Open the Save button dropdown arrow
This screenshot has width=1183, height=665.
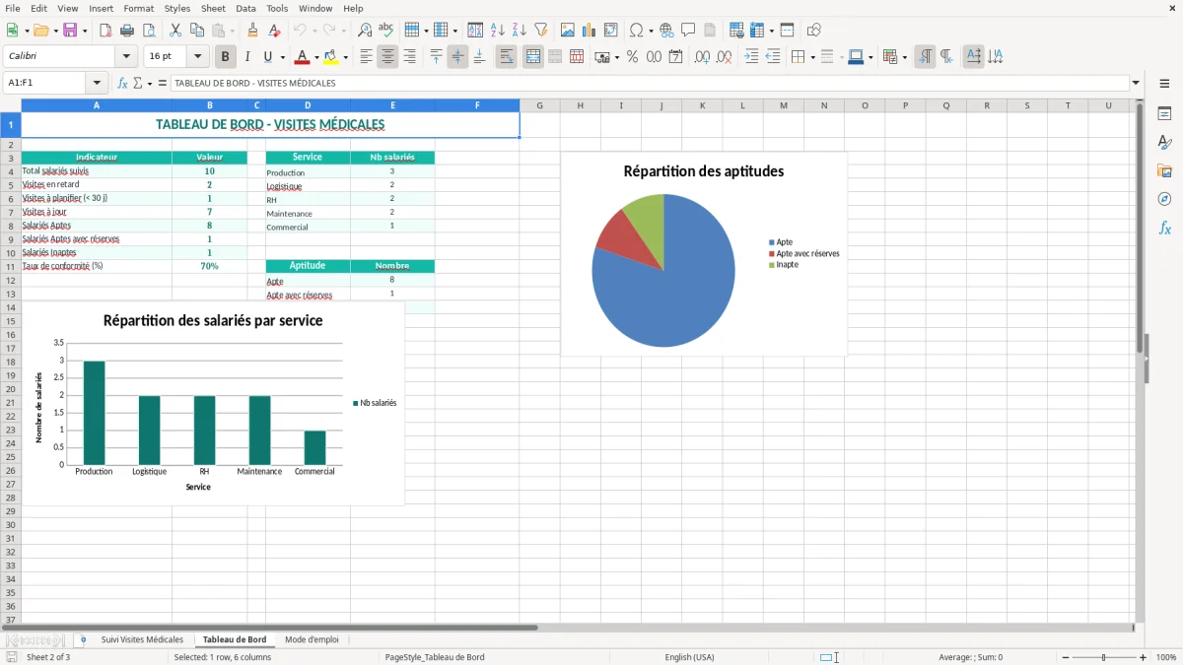[x=85, y=31]
